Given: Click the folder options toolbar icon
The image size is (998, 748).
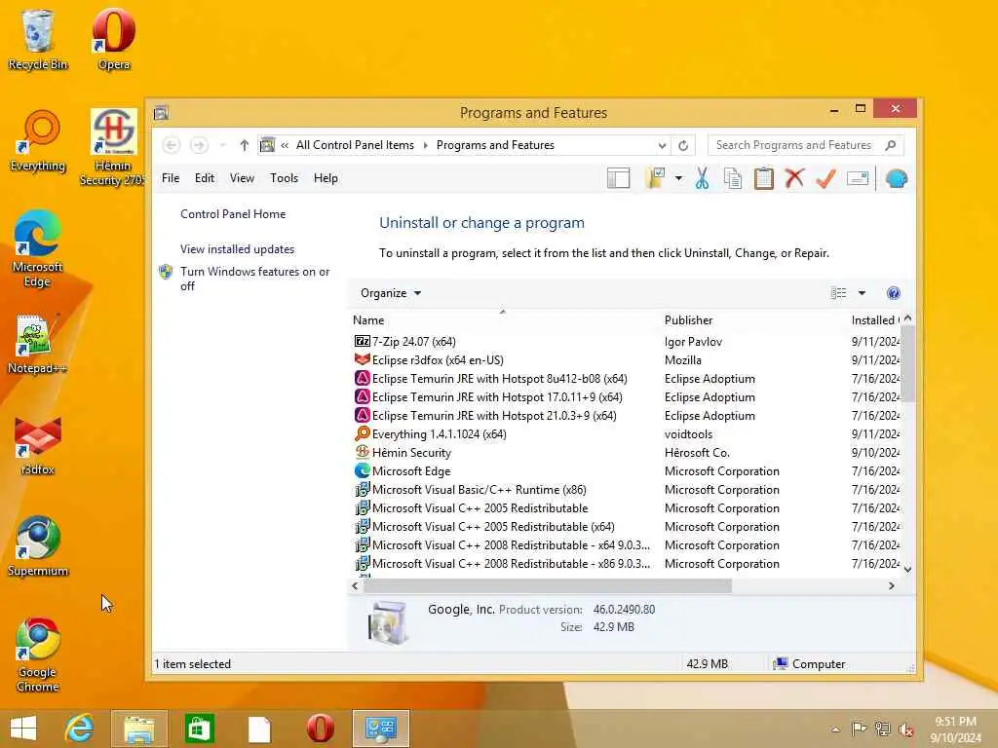Looking at the screenshot, I should [x=655, y=179].
